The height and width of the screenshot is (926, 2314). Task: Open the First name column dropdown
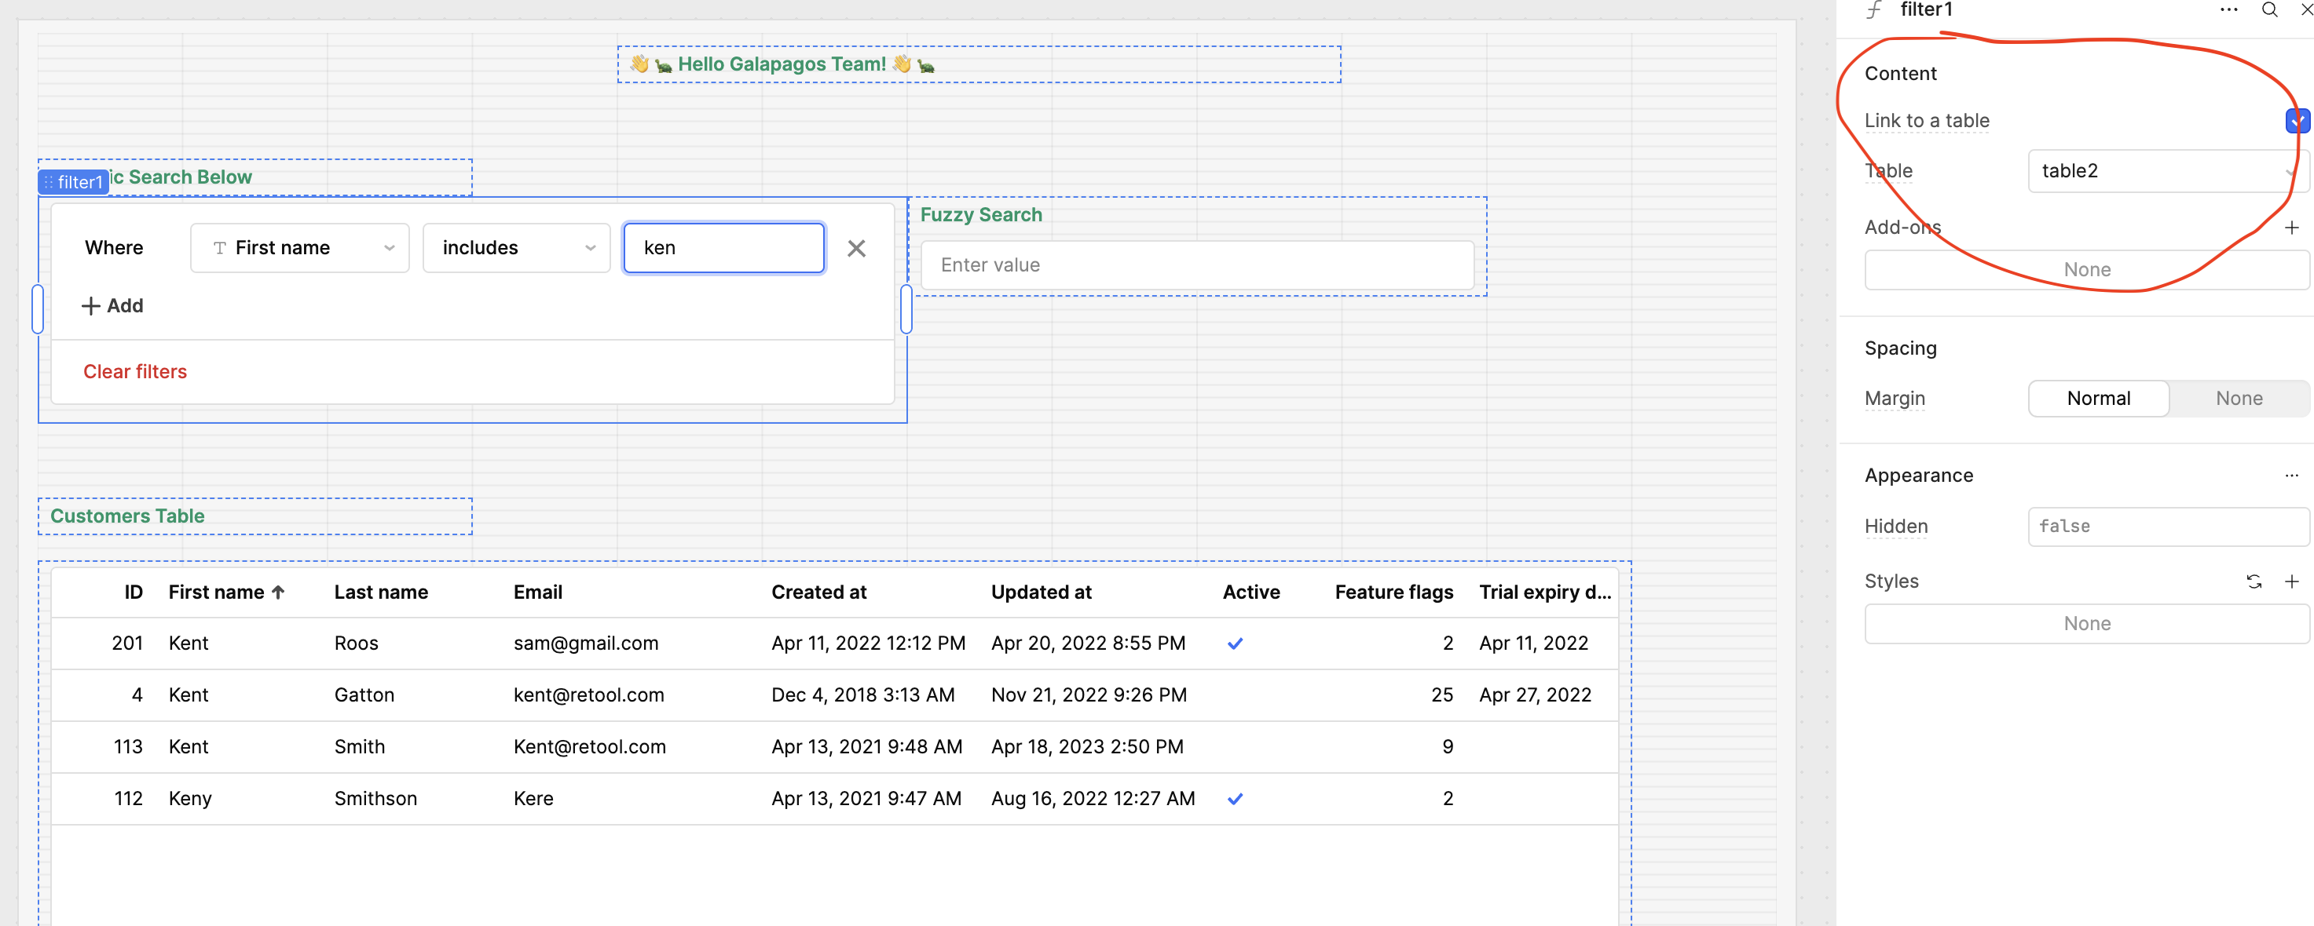[300, 249]
